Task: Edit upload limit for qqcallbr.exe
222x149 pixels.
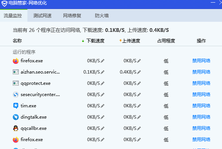Action: (139, 128)
